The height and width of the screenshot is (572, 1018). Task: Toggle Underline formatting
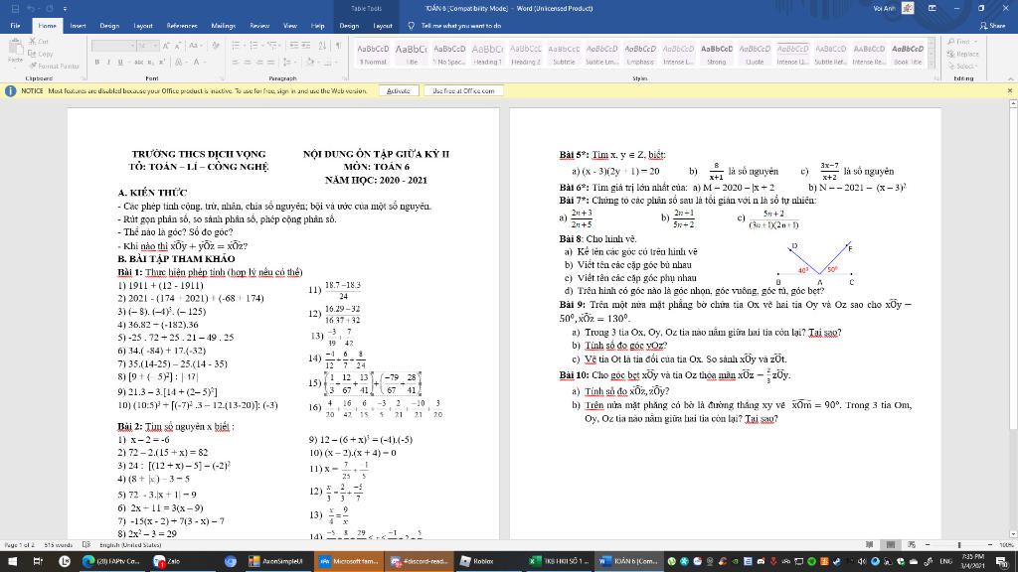pyautogui.click(x=120, y=63)
